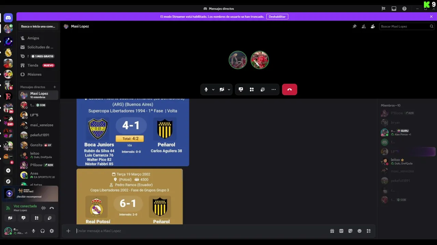Open more call options ellipsis
Viewport: 437px width, 245px height.
[x=273, y=89]
